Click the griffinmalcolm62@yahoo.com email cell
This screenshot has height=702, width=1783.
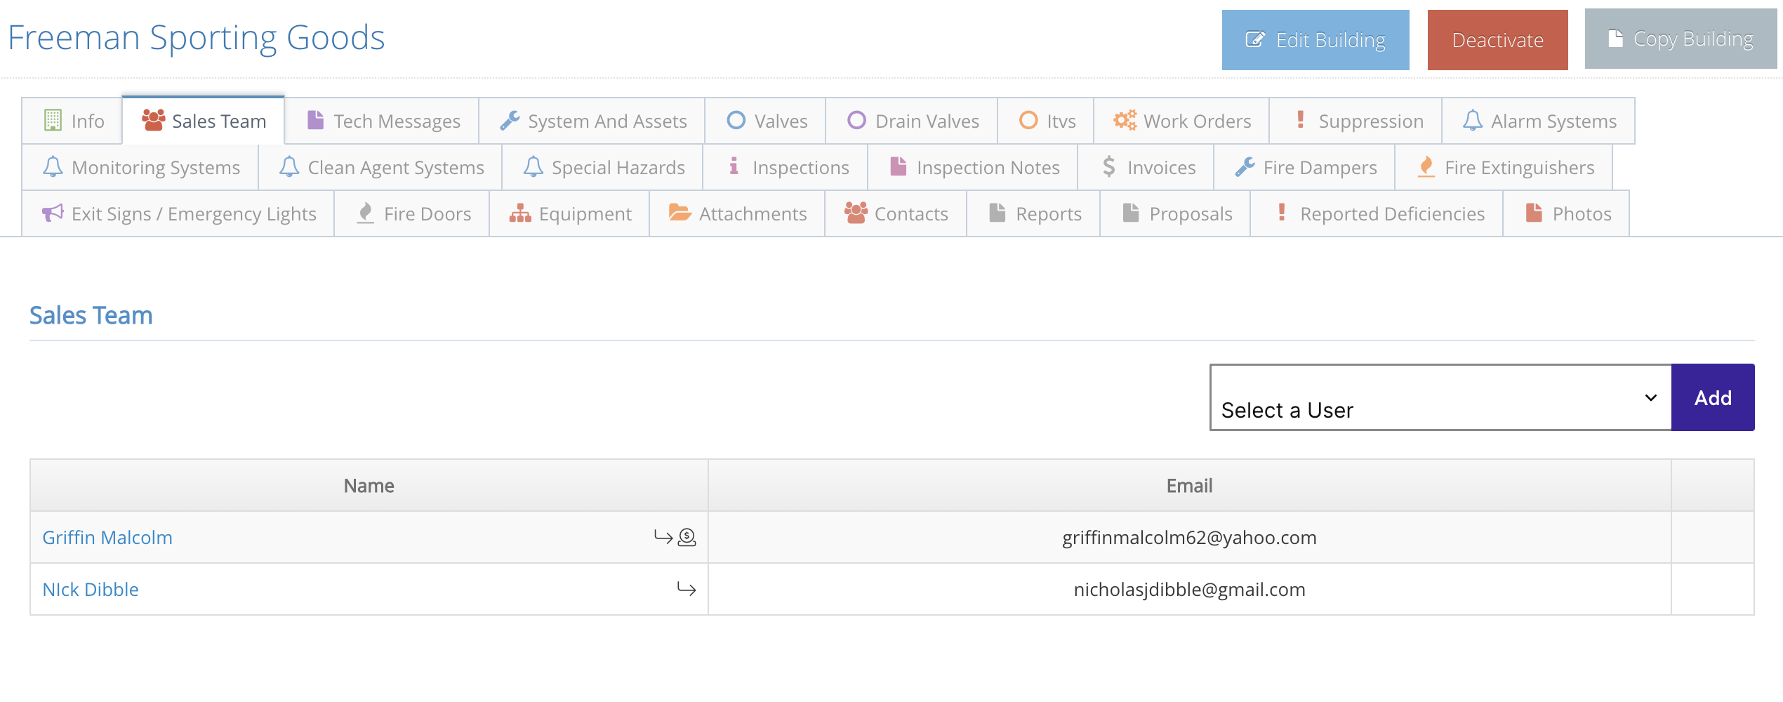pyautogui.click(x=1189, y=537)
